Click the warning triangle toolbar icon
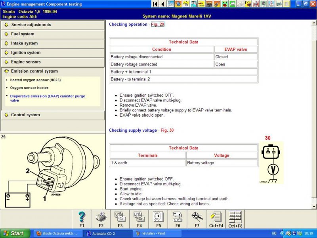The width and height of the screenshot is (317, 238). tap(271, 4)
